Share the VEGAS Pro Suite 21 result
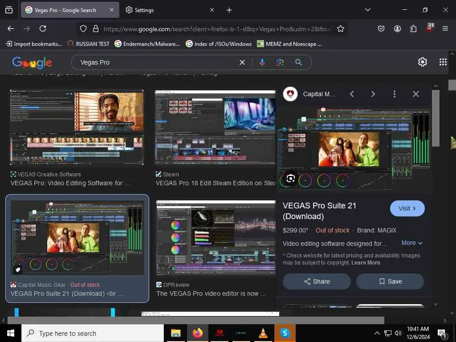Screen dimensions: 456x342 (317, 281)
